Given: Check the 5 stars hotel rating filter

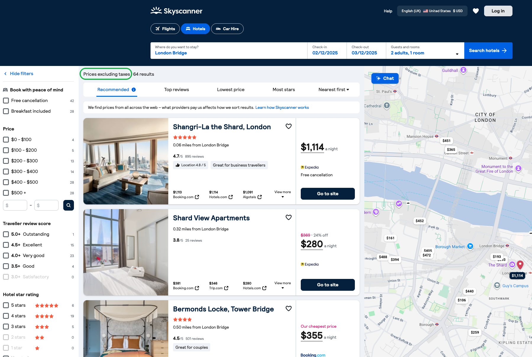Looking at the screenshot, I should (6, 305).
